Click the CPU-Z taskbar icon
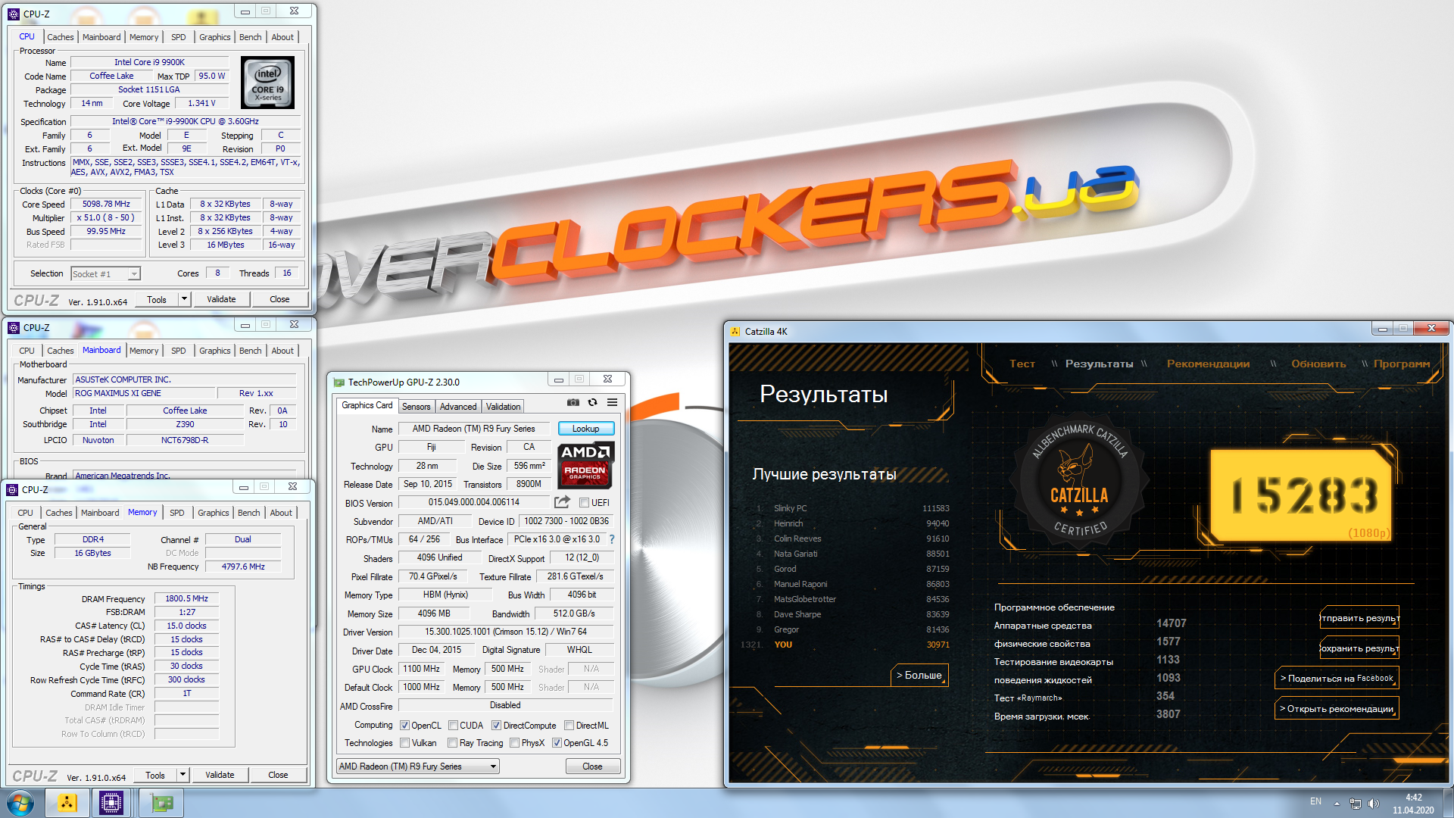The height and width of the screenshot is (818, 1454). [x=111, y=803]
